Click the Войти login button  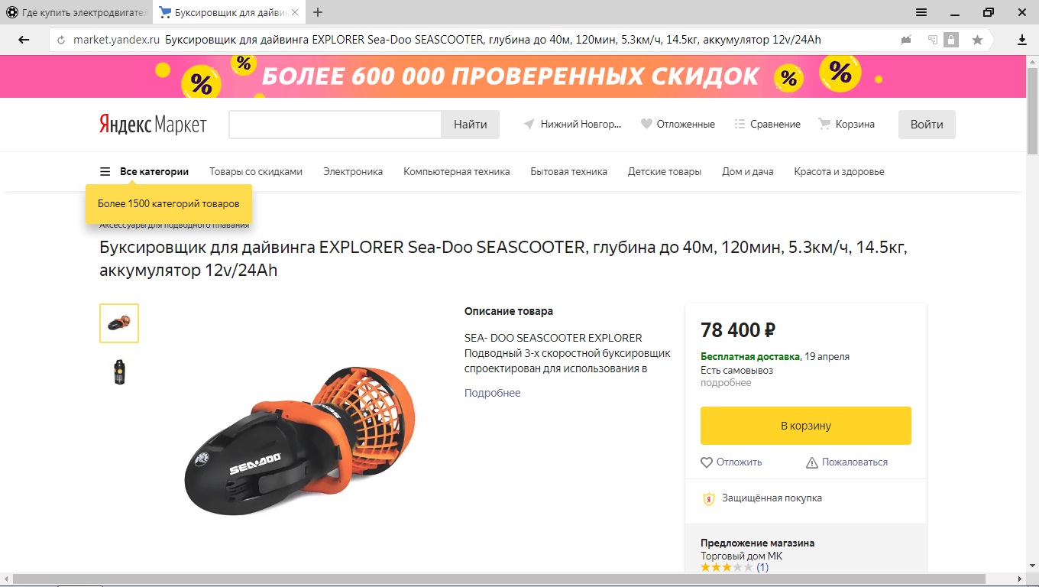click(927, 125)
